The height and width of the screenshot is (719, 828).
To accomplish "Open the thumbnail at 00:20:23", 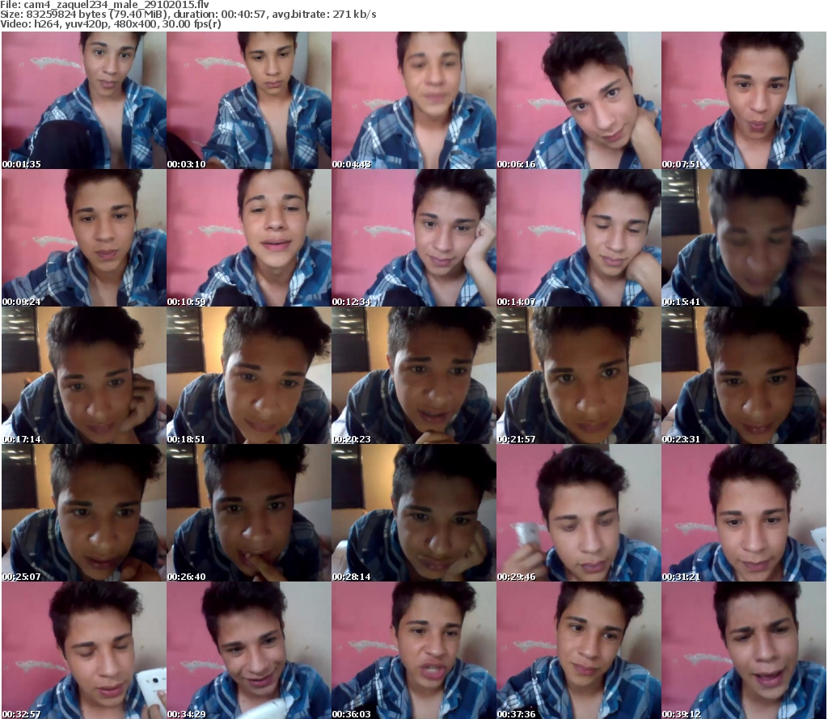I will tap(413, 375).
